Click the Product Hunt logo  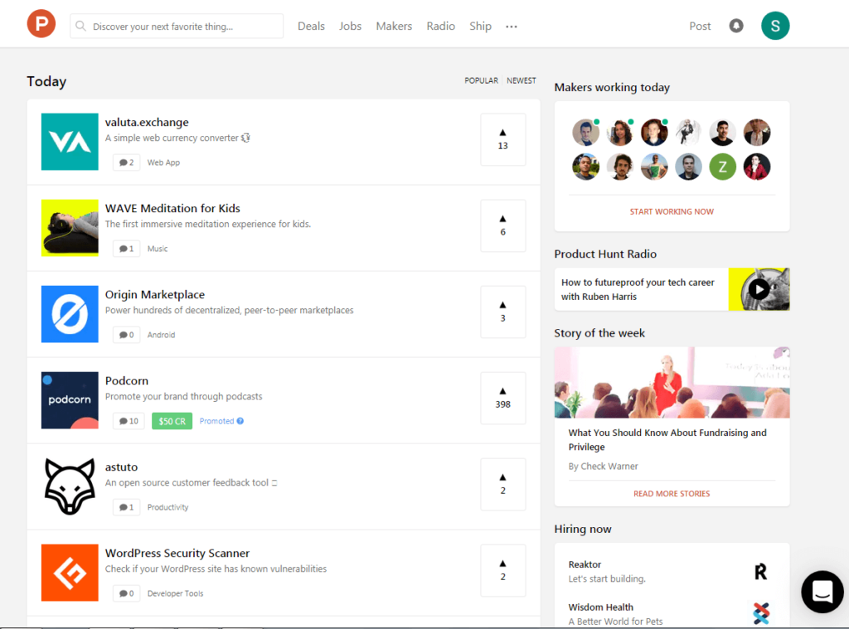[41, 24]
